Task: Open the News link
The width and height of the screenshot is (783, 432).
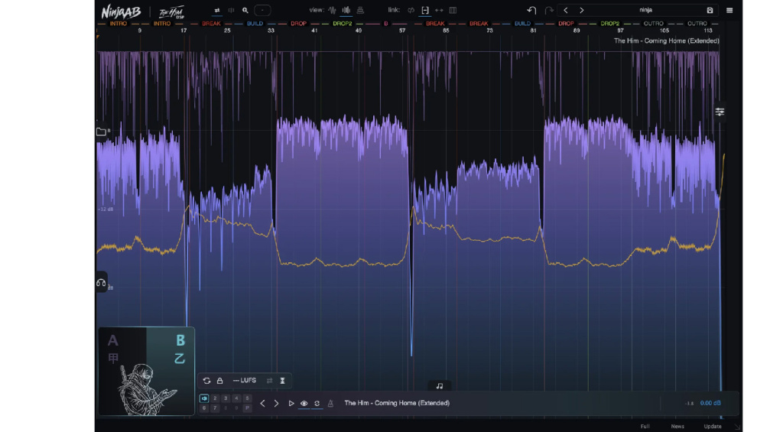Action: point(677,427)
